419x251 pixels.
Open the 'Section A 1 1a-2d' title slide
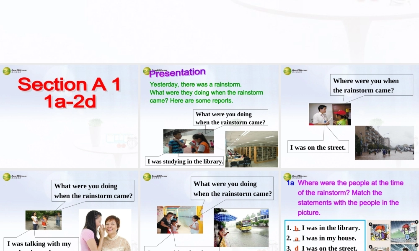pos(69,116)
